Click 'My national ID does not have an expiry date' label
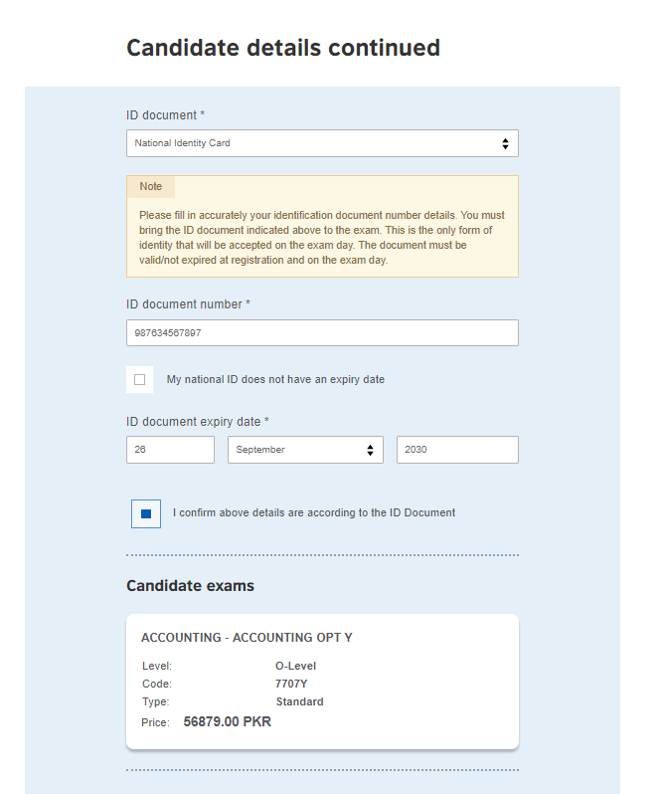The image size is (664, 794). 275,379
